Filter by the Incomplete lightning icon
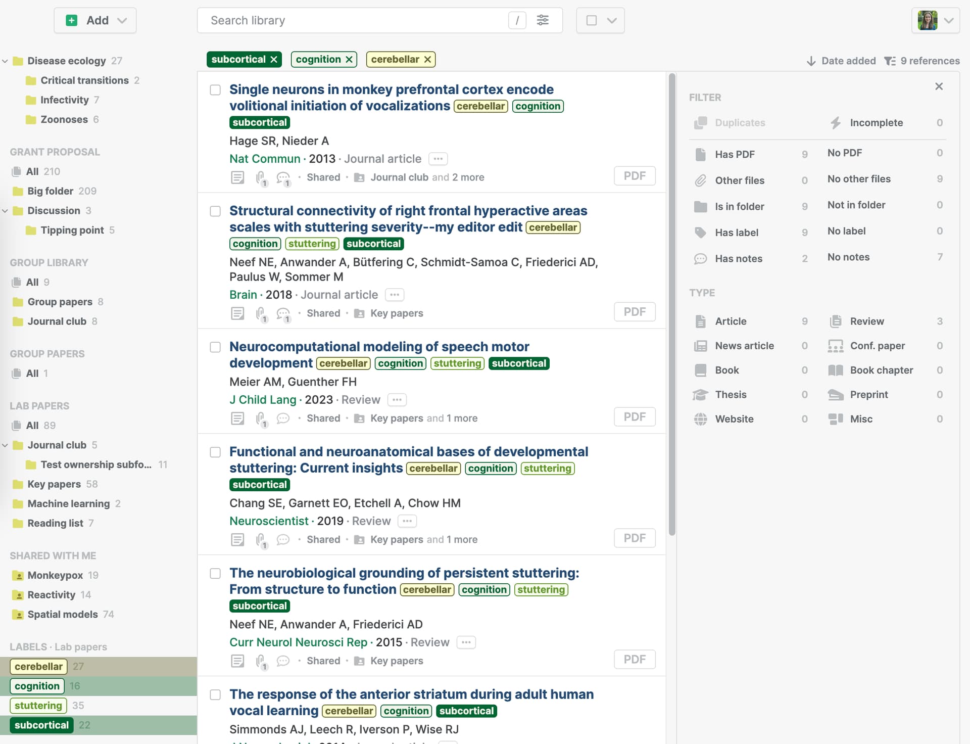The height and width of the screenshot is (744, 970). (x=836, y=123)
